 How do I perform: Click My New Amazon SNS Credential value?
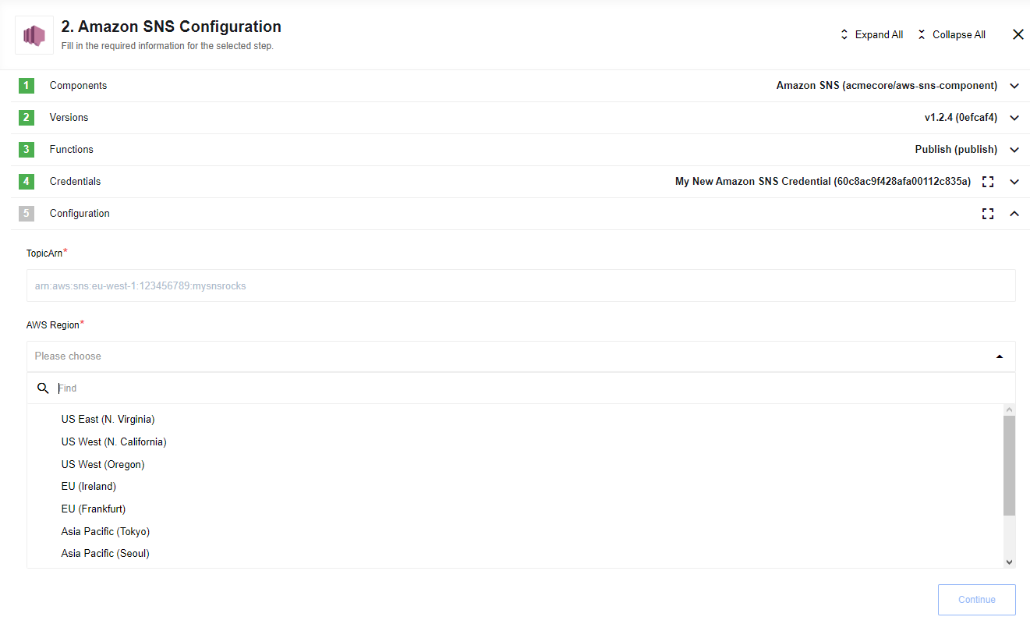click(823, 182)
